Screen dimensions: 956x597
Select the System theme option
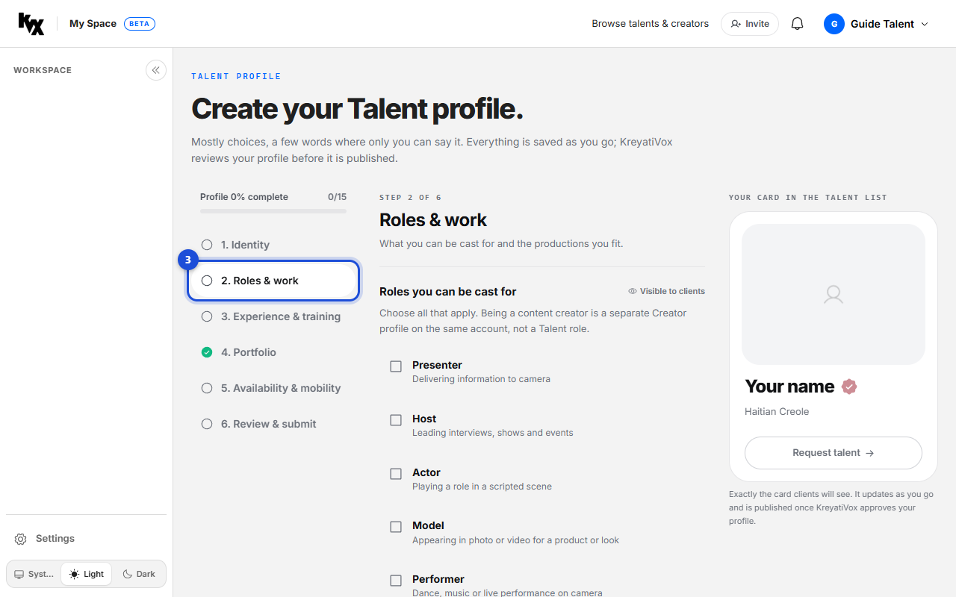pos(34,574)
